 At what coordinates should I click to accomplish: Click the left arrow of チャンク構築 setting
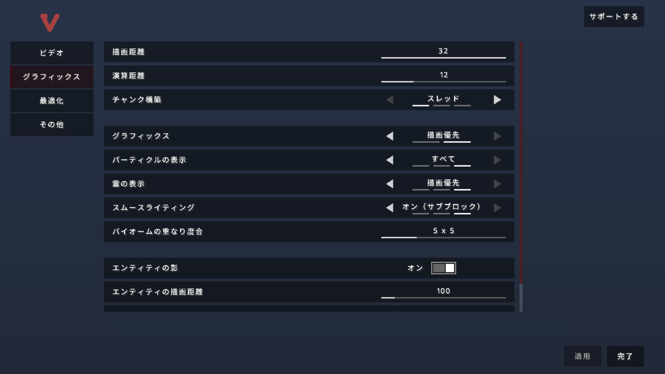390,100
